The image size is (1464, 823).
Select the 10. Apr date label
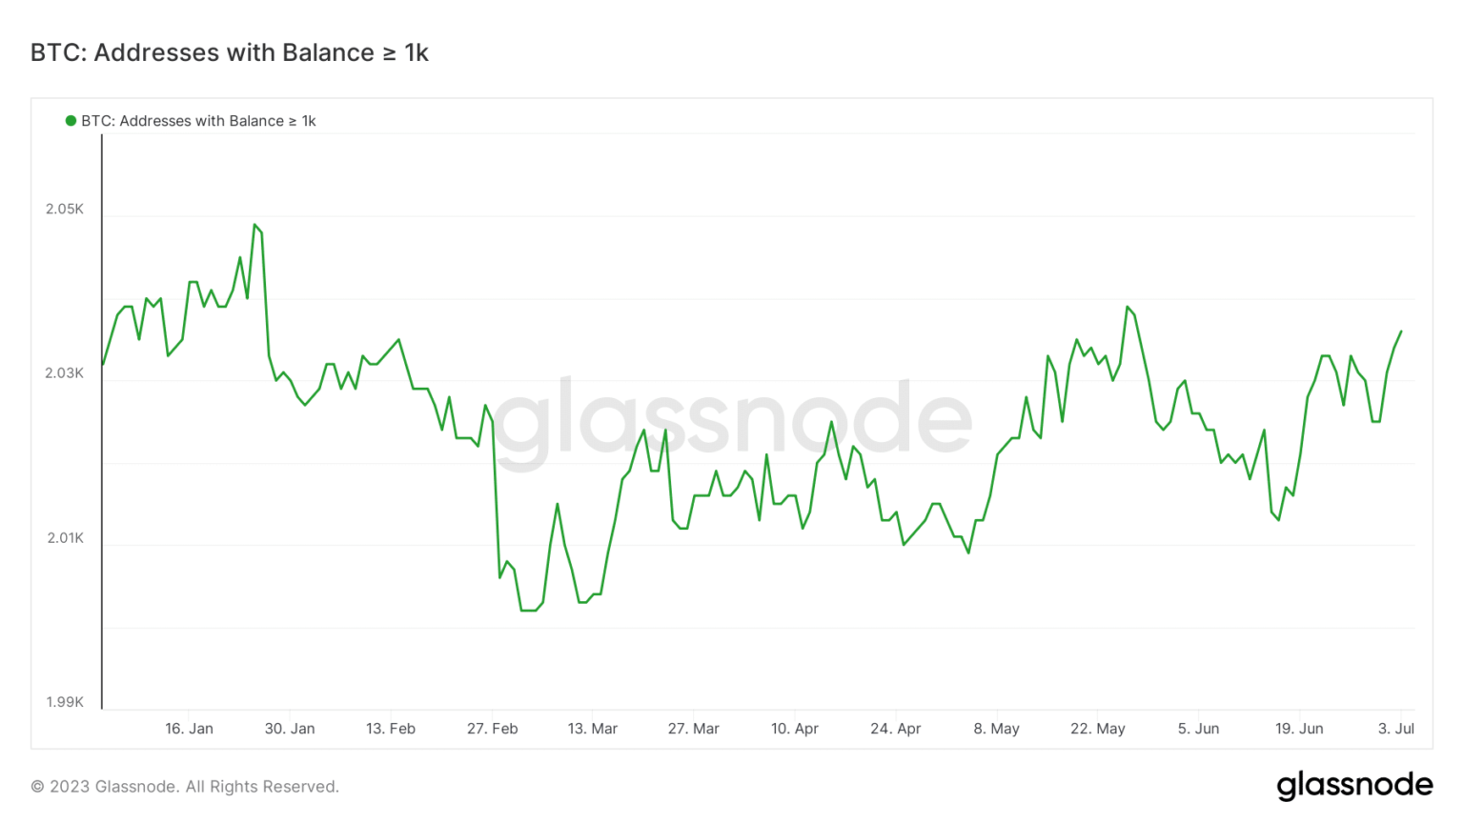coord(795,729)
